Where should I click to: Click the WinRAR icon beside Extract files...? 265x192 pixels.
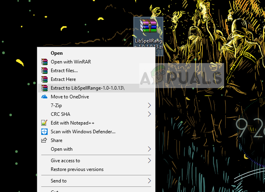[44, 71]
